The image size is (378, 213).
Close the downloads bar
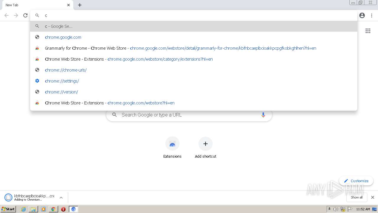[373, 197]
